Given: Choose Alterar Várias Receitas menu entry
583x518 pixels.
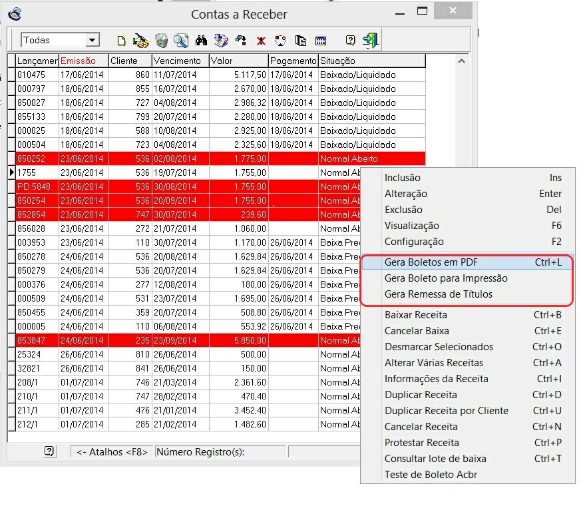Looking at the screenshot, I should point(468,363).
